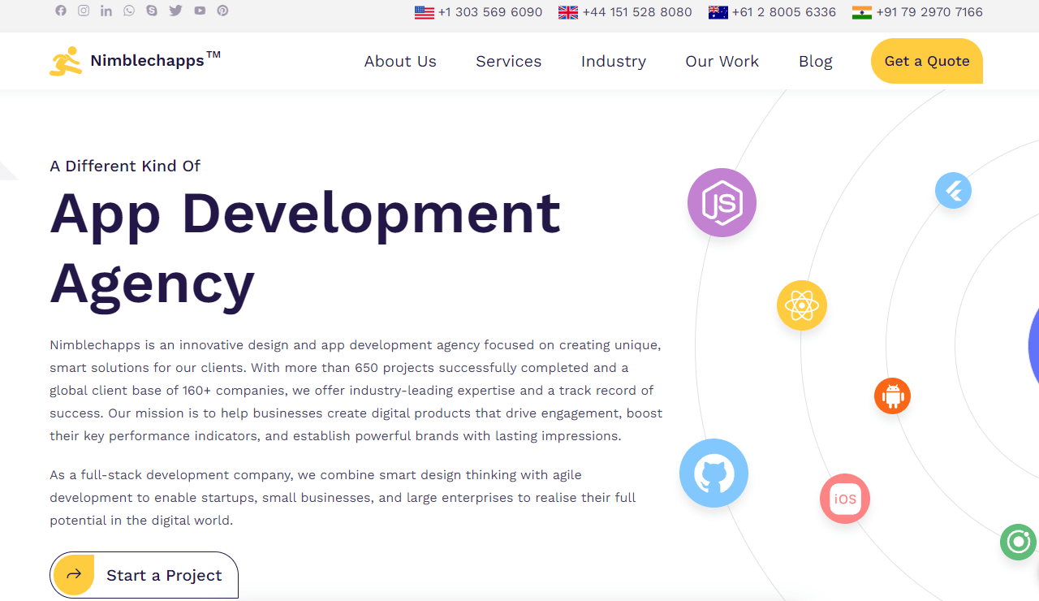This screenshot has width=1039, height=601.
Task: Click the blue GitHub icon
Action: pos(714,473)
